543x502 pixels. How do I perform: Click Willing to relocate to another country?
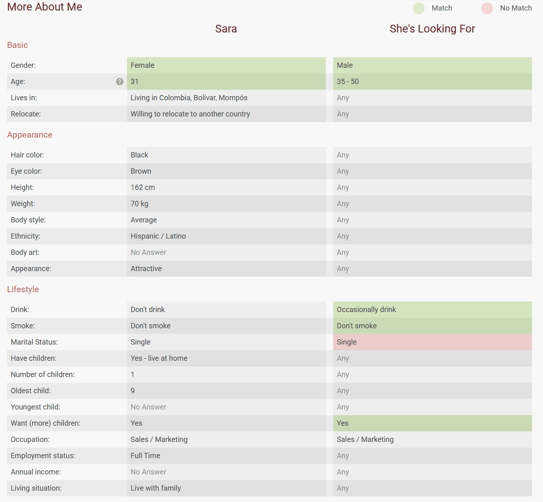coord(190,114)
